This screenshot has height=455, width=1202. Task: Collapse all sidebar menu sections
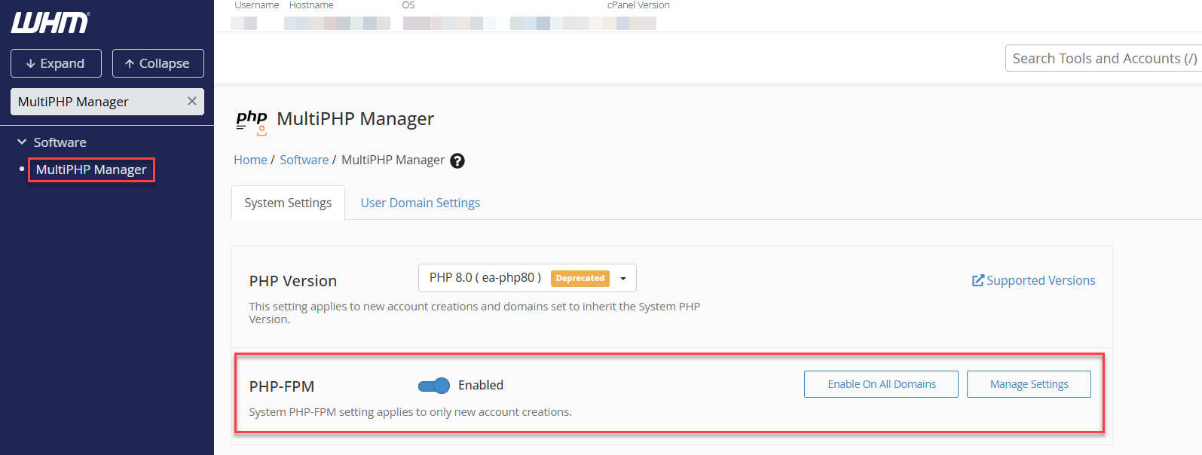point(158,63)
